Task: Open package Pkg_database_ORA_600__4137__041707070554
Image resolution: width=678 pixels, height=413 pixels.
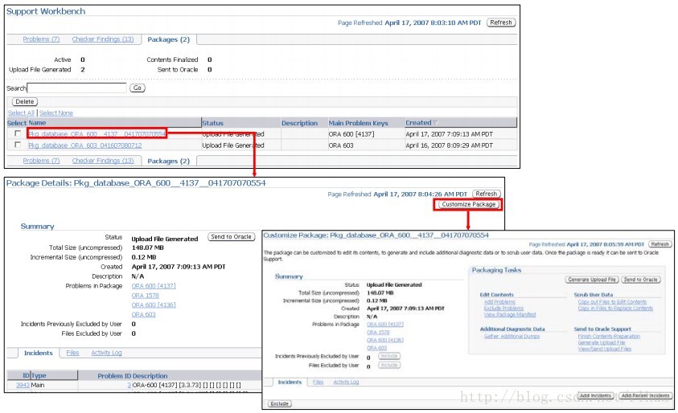Action: 97,134
